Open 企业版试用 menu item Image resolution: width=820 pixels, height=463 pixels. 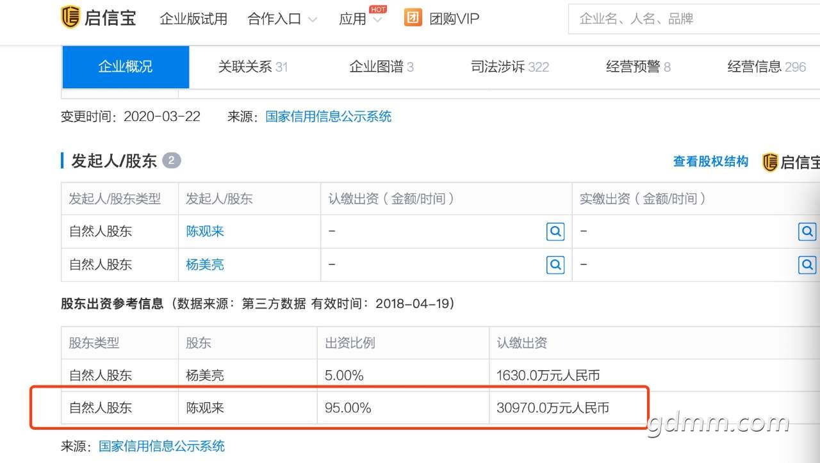coord(193,19)
